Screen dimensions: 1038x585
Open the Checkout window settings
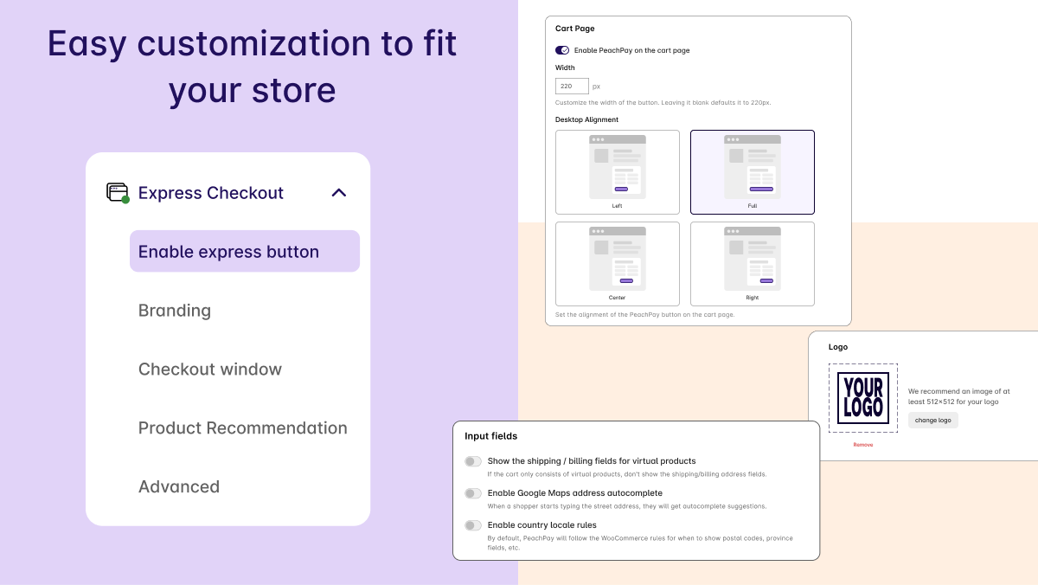pos(210,369)
